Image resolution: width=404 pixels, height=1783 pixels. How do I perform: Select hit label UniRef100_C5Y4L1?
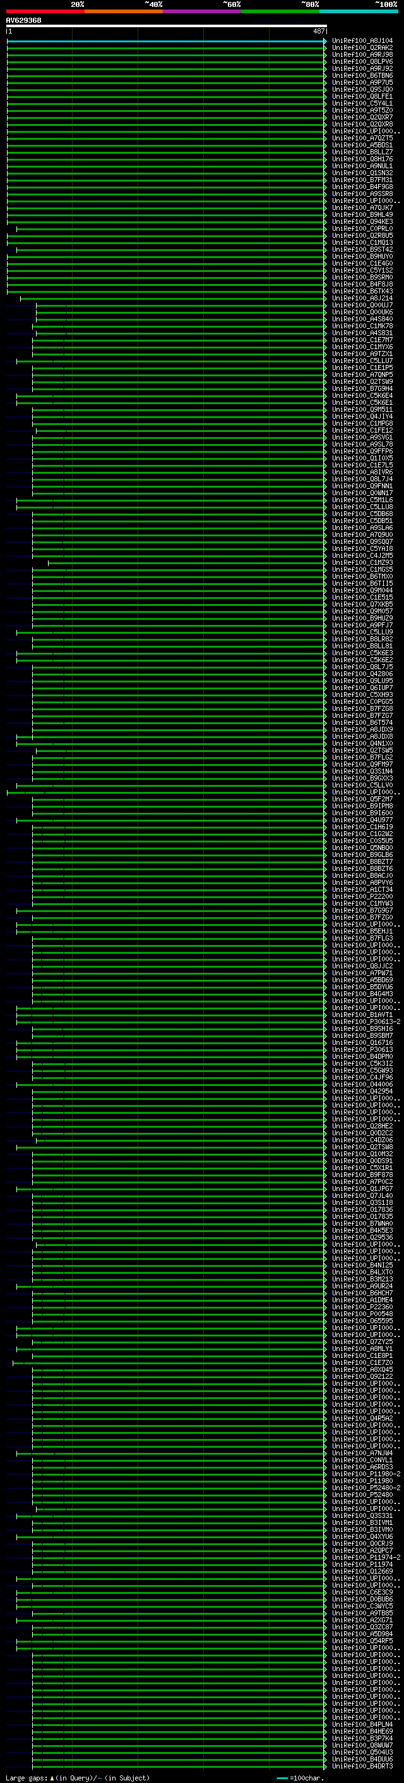(x=362, y=103)
